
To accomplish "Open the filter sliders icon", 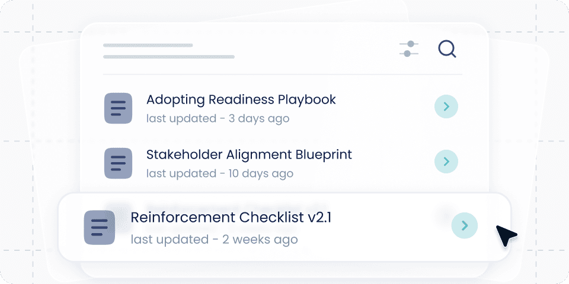I will point(409,49).
